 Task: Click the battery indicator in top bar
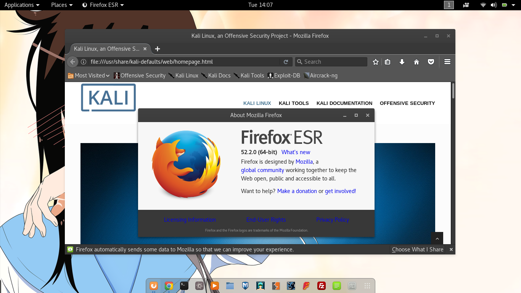click(504, 5)
